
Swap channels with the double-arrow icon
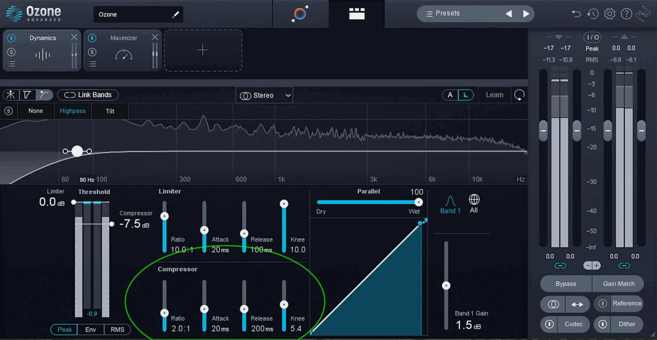[x=577, y=304]
